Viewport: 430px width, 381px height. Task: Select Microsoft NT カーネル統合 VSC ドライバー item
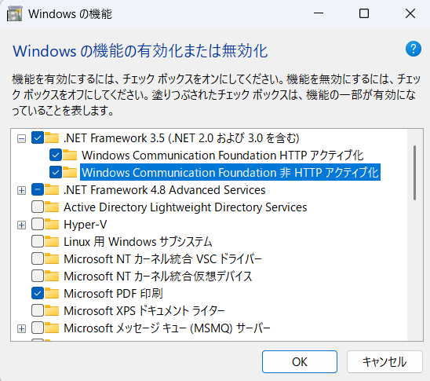[162, 259]
